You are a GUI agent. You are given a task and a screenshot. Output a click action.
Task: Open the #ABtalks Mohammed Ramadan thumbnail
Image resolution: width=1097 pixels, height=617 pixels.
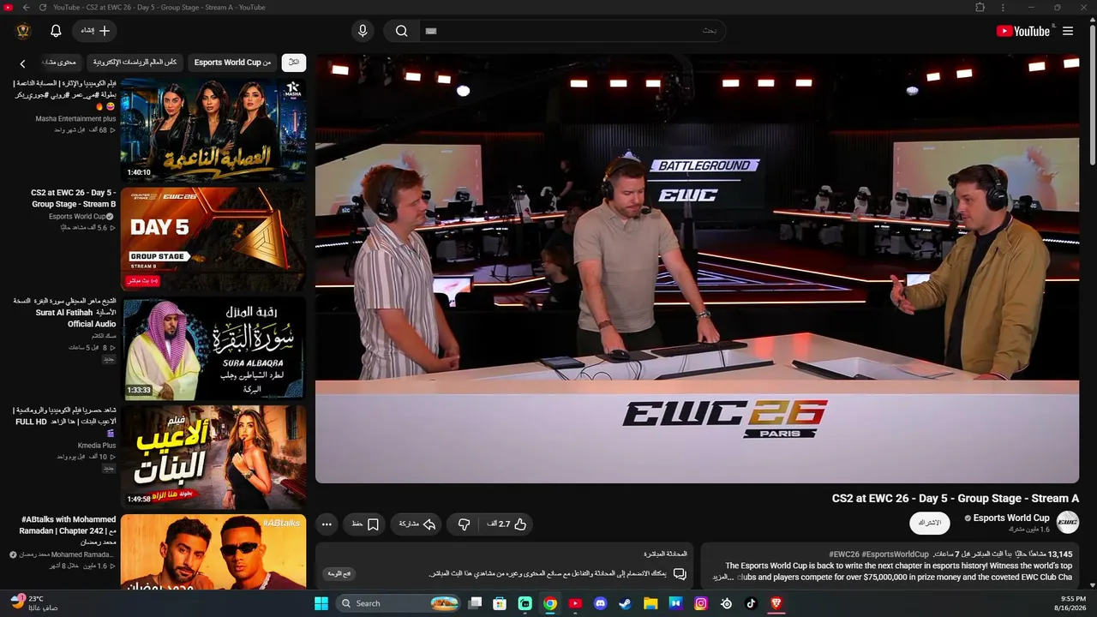point(213,551)
